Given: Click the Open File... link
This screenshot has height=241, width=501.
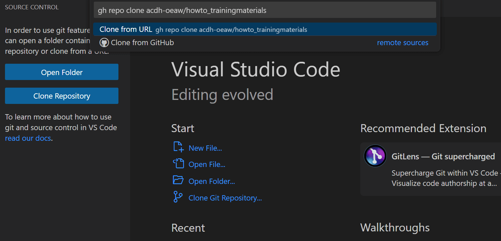Looking at the screenshot, I should tap(207, 164).
